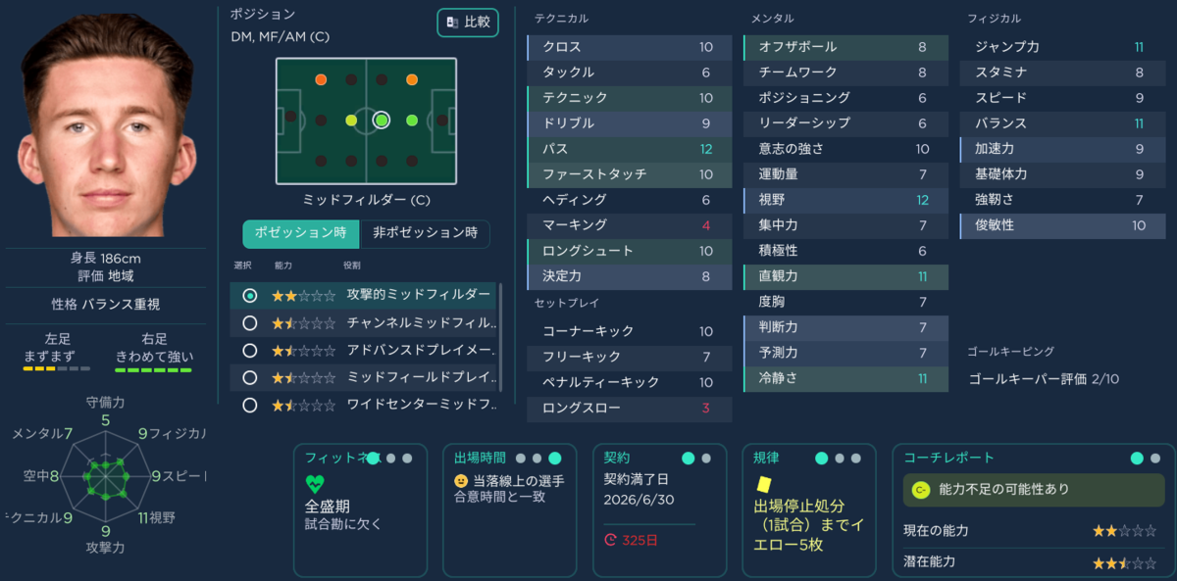Select the チャンネルミッドフィル role radio button
1177x581 pixels.
coord(250,322)
